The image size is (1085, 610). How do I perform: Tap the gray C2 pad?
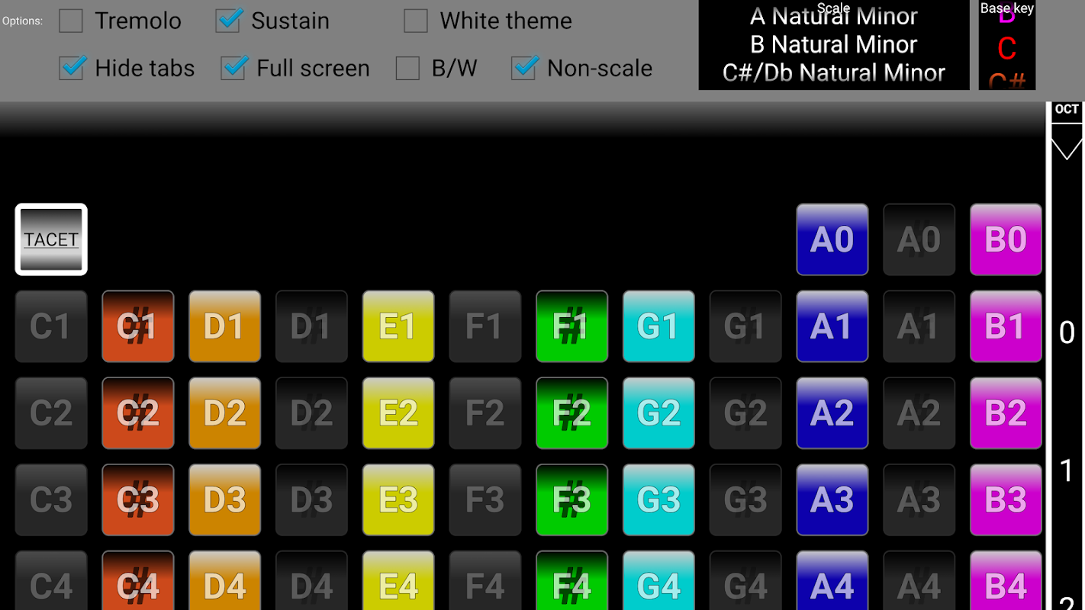51,413
